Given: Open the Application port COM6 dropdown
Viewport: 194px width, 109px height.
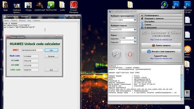Looking at the screenshot, I should coord(135,38).
